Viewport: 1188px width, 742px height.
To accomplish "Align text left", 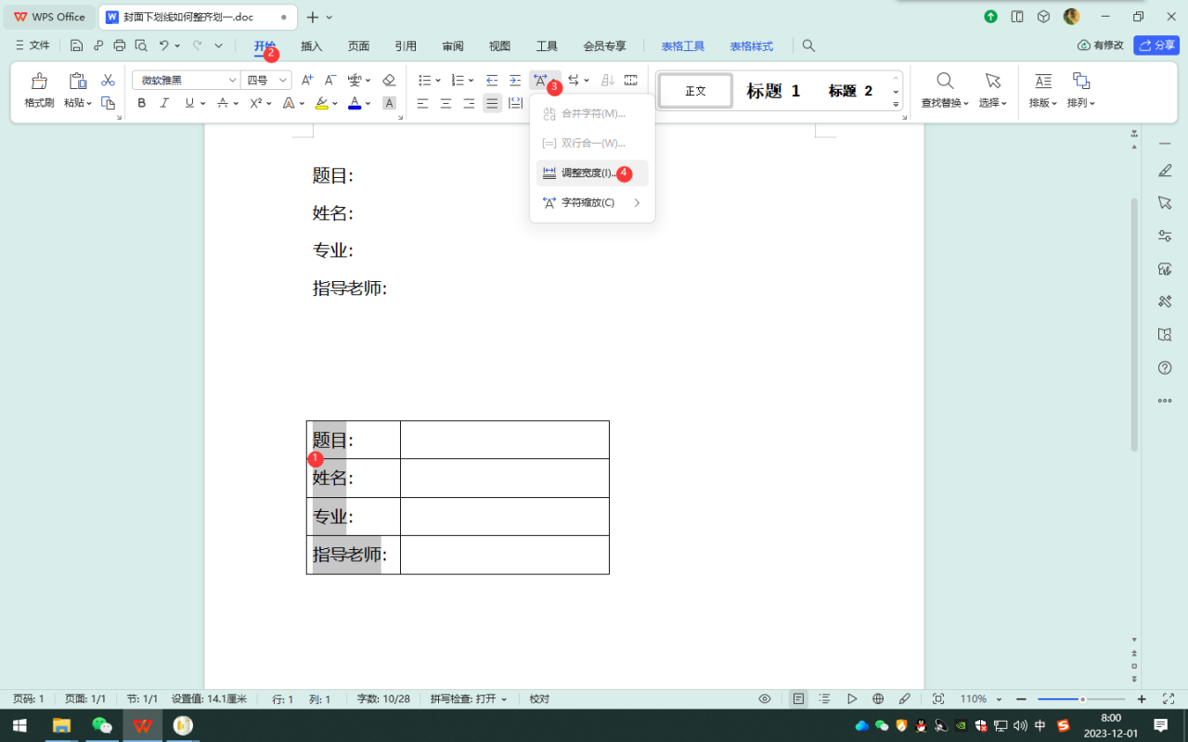I will point(423,103).
